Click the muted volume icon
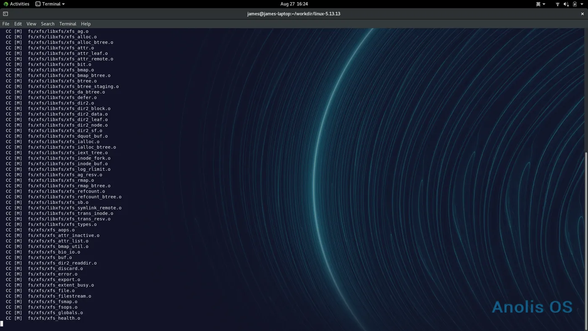This screenshot has width=588, height=331. pos(566,4)
